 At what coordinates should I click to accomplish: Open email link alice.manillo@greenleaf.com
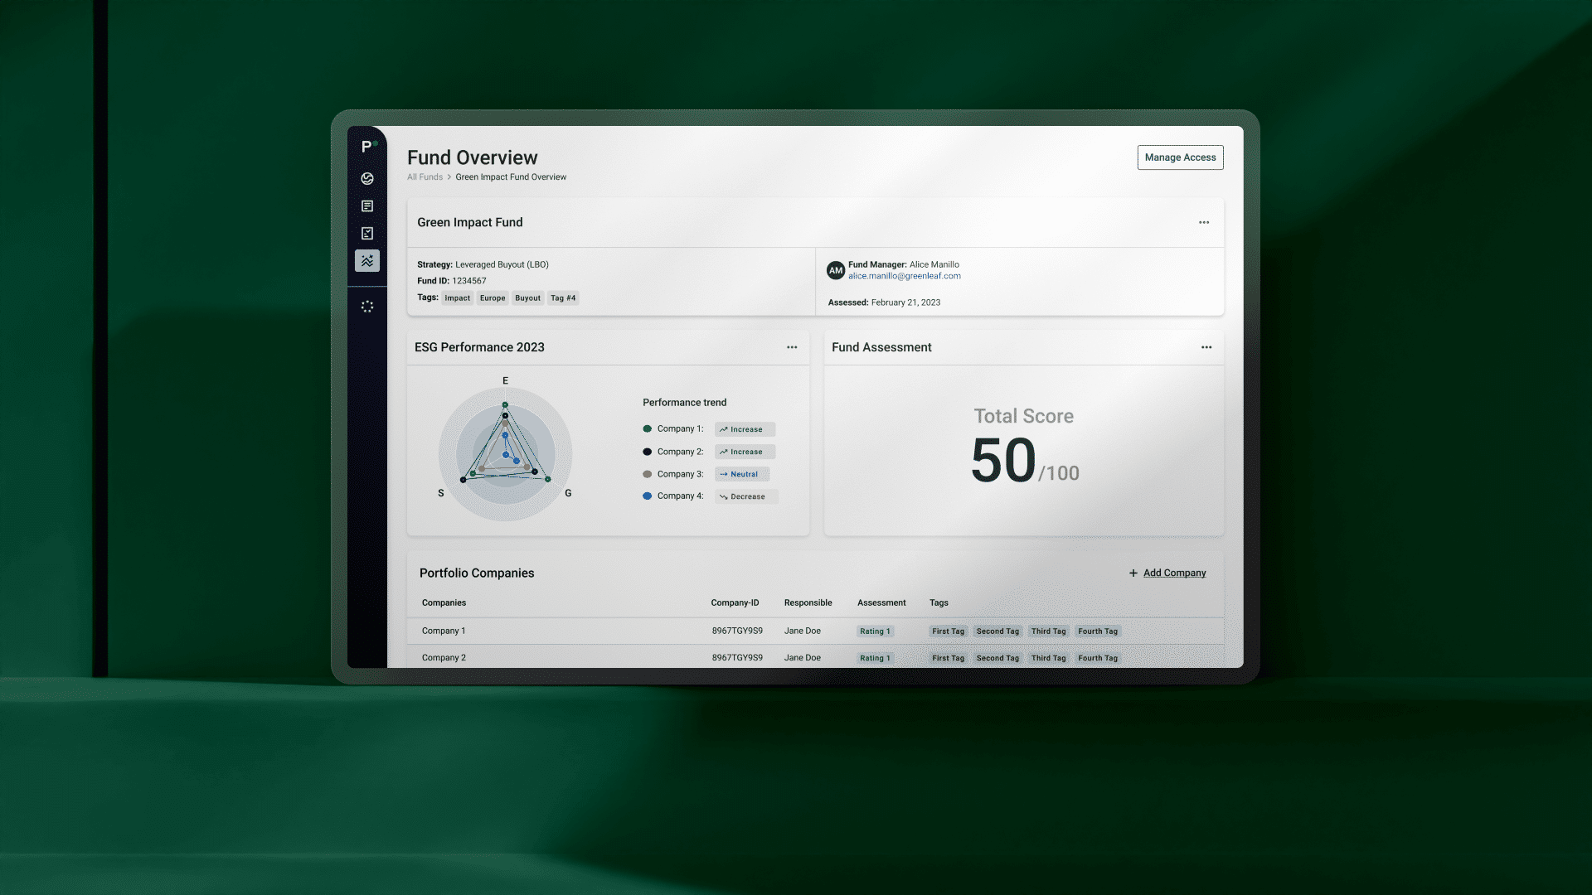tap(904, 276)
